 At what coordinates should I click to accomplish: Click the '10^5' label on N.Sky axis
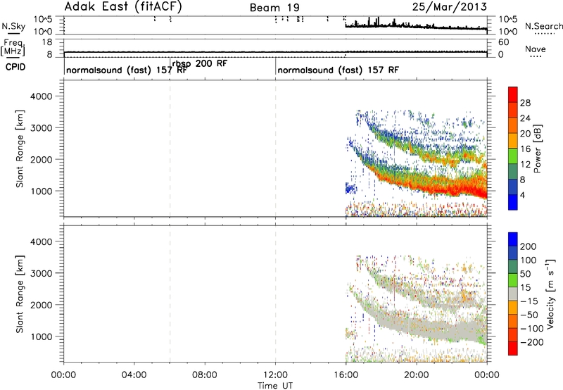click(44, 20)
